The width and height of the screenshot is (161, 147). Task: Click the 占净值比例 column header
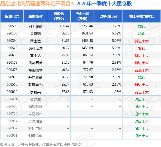(108, 16)
